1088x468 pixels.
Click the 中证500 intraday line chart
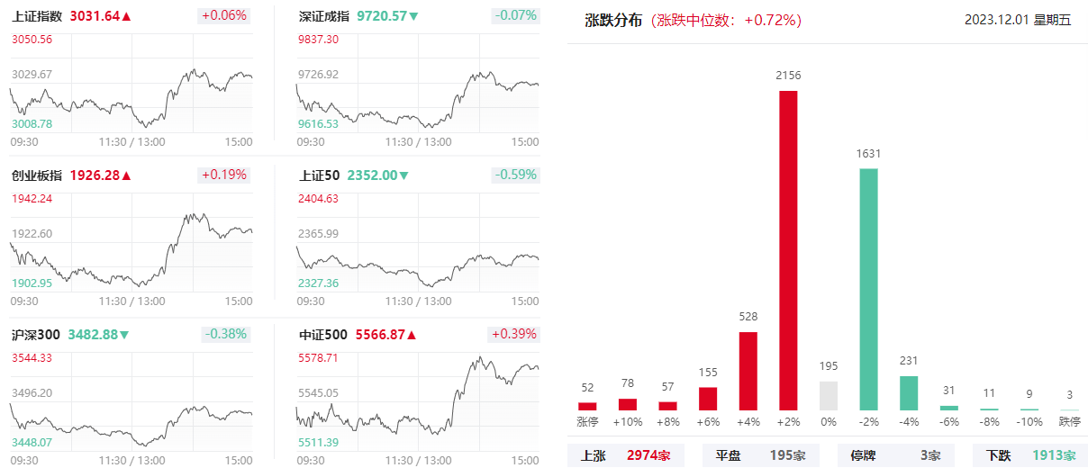[x=418, y=400]
